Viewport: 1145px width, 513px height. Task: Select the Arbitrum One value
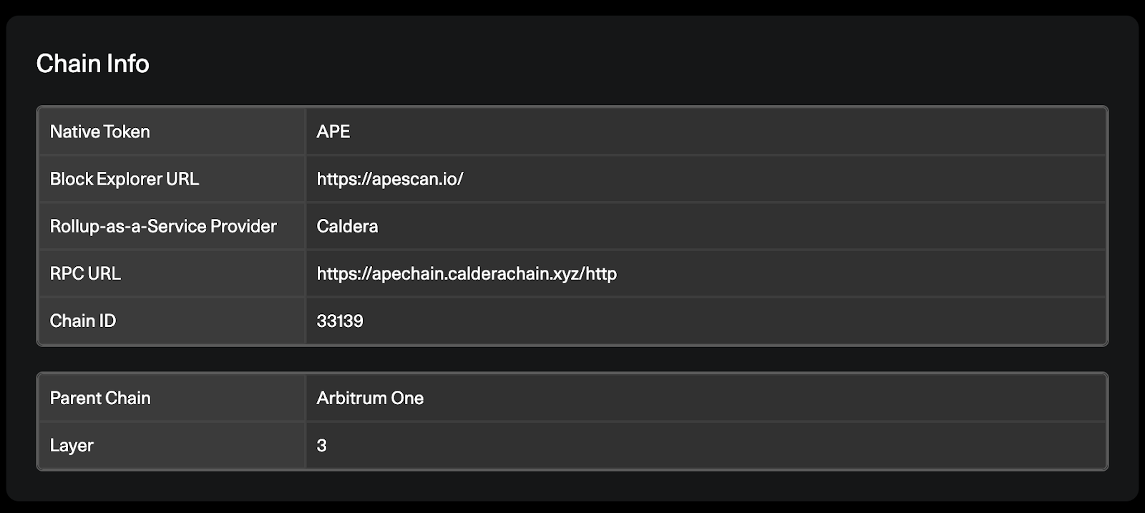coord(370,398)
